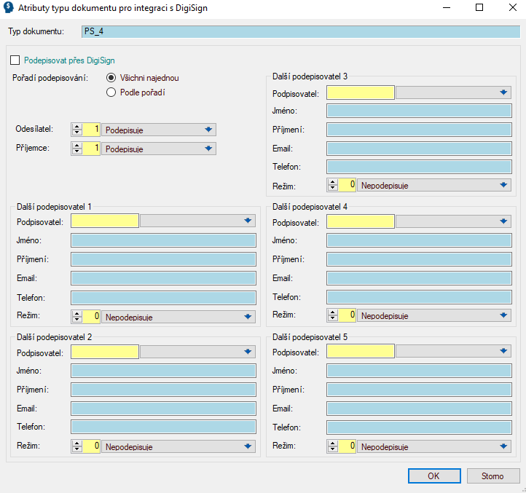Click the Příjemce order number stepper
Screen dimensions: 526x493
(x=77, y=149)
